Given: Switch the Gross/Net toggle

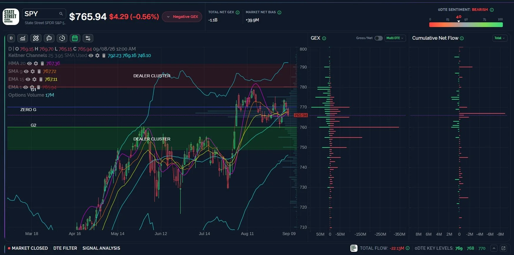Looking at the screenshot, I should coord(378,38).
